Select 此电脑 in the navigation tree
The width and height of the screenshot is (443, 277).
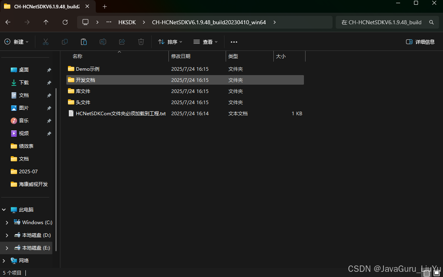click(x=26, y=210)
